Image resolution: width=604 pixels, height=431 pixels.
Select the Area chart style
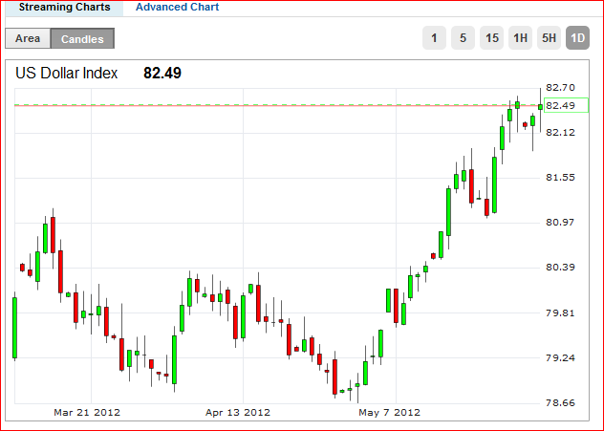pos(28,38)
